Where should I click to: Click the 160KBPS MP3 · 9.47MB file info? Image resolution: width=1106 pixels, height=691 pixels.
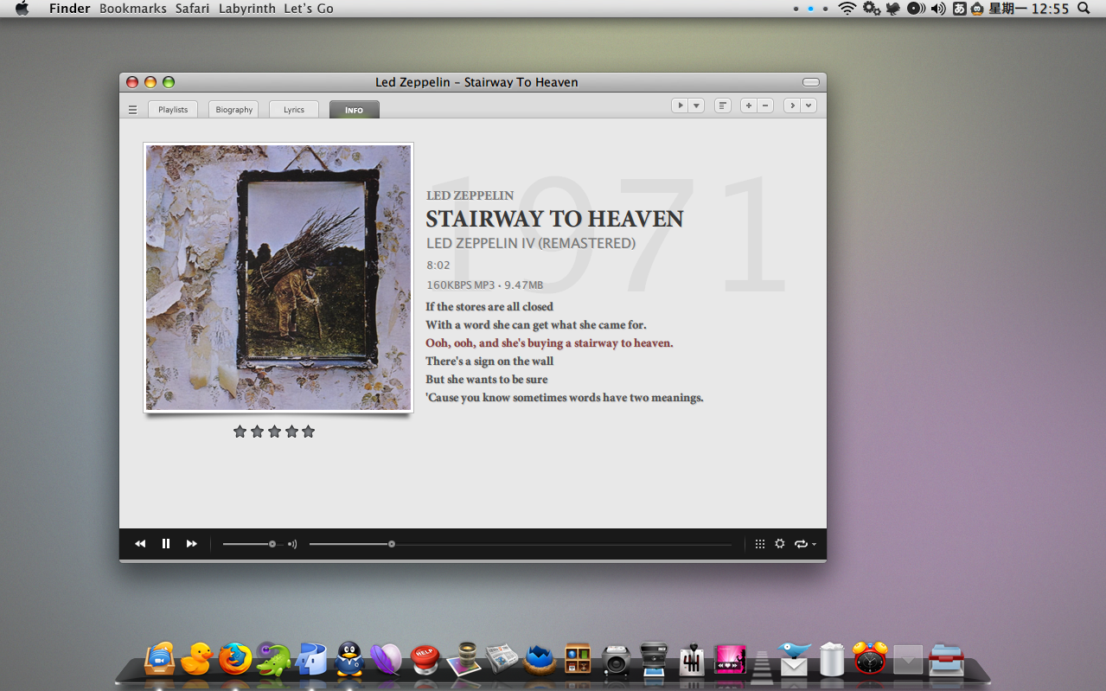coord(484,285)
